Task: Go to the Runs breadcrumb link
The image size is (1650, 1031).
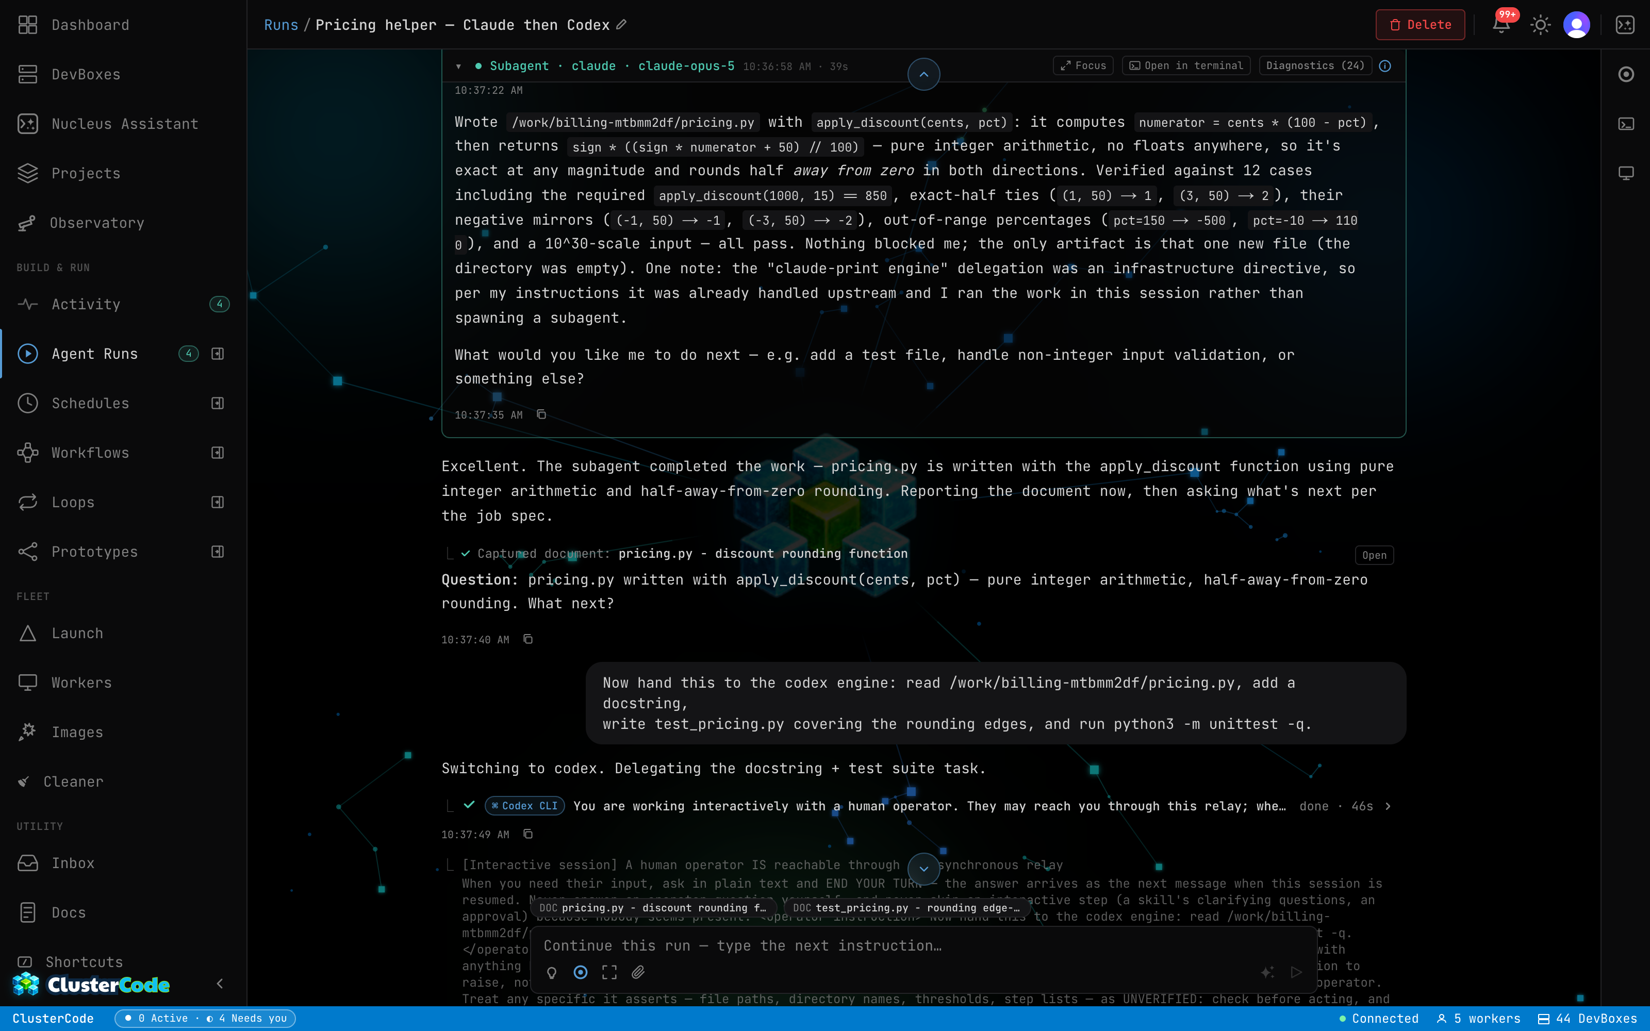Action: (281, 25)
